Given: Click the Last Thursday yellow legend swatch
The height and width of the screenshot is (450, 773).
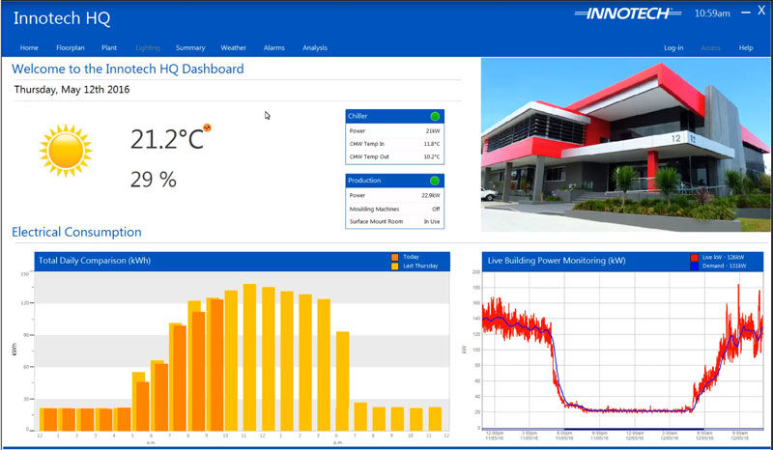Looking at the screenshot, I should click(x=394, y=267).
